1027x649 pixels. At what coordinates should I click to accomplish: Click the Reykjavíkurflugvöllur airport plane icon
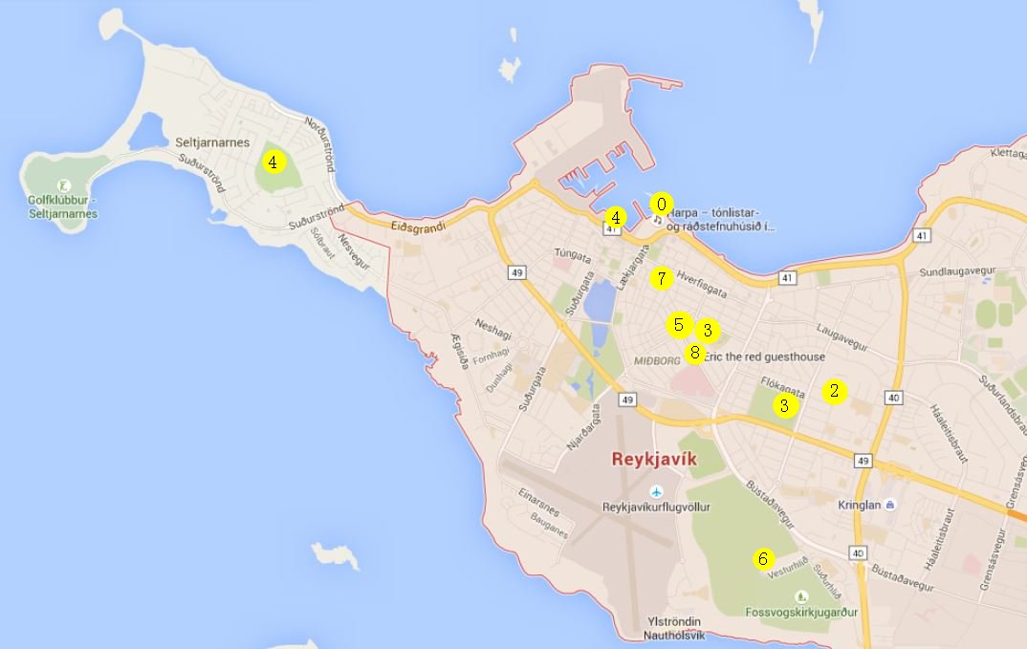[656, 491]
